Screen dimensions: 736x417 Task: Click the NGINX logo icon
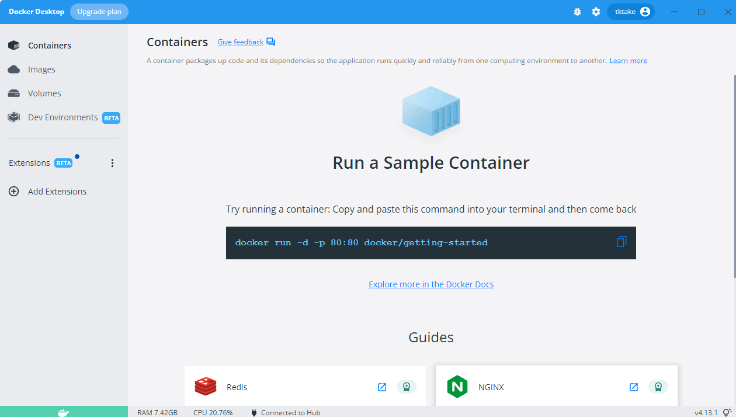tap(457, 387)
